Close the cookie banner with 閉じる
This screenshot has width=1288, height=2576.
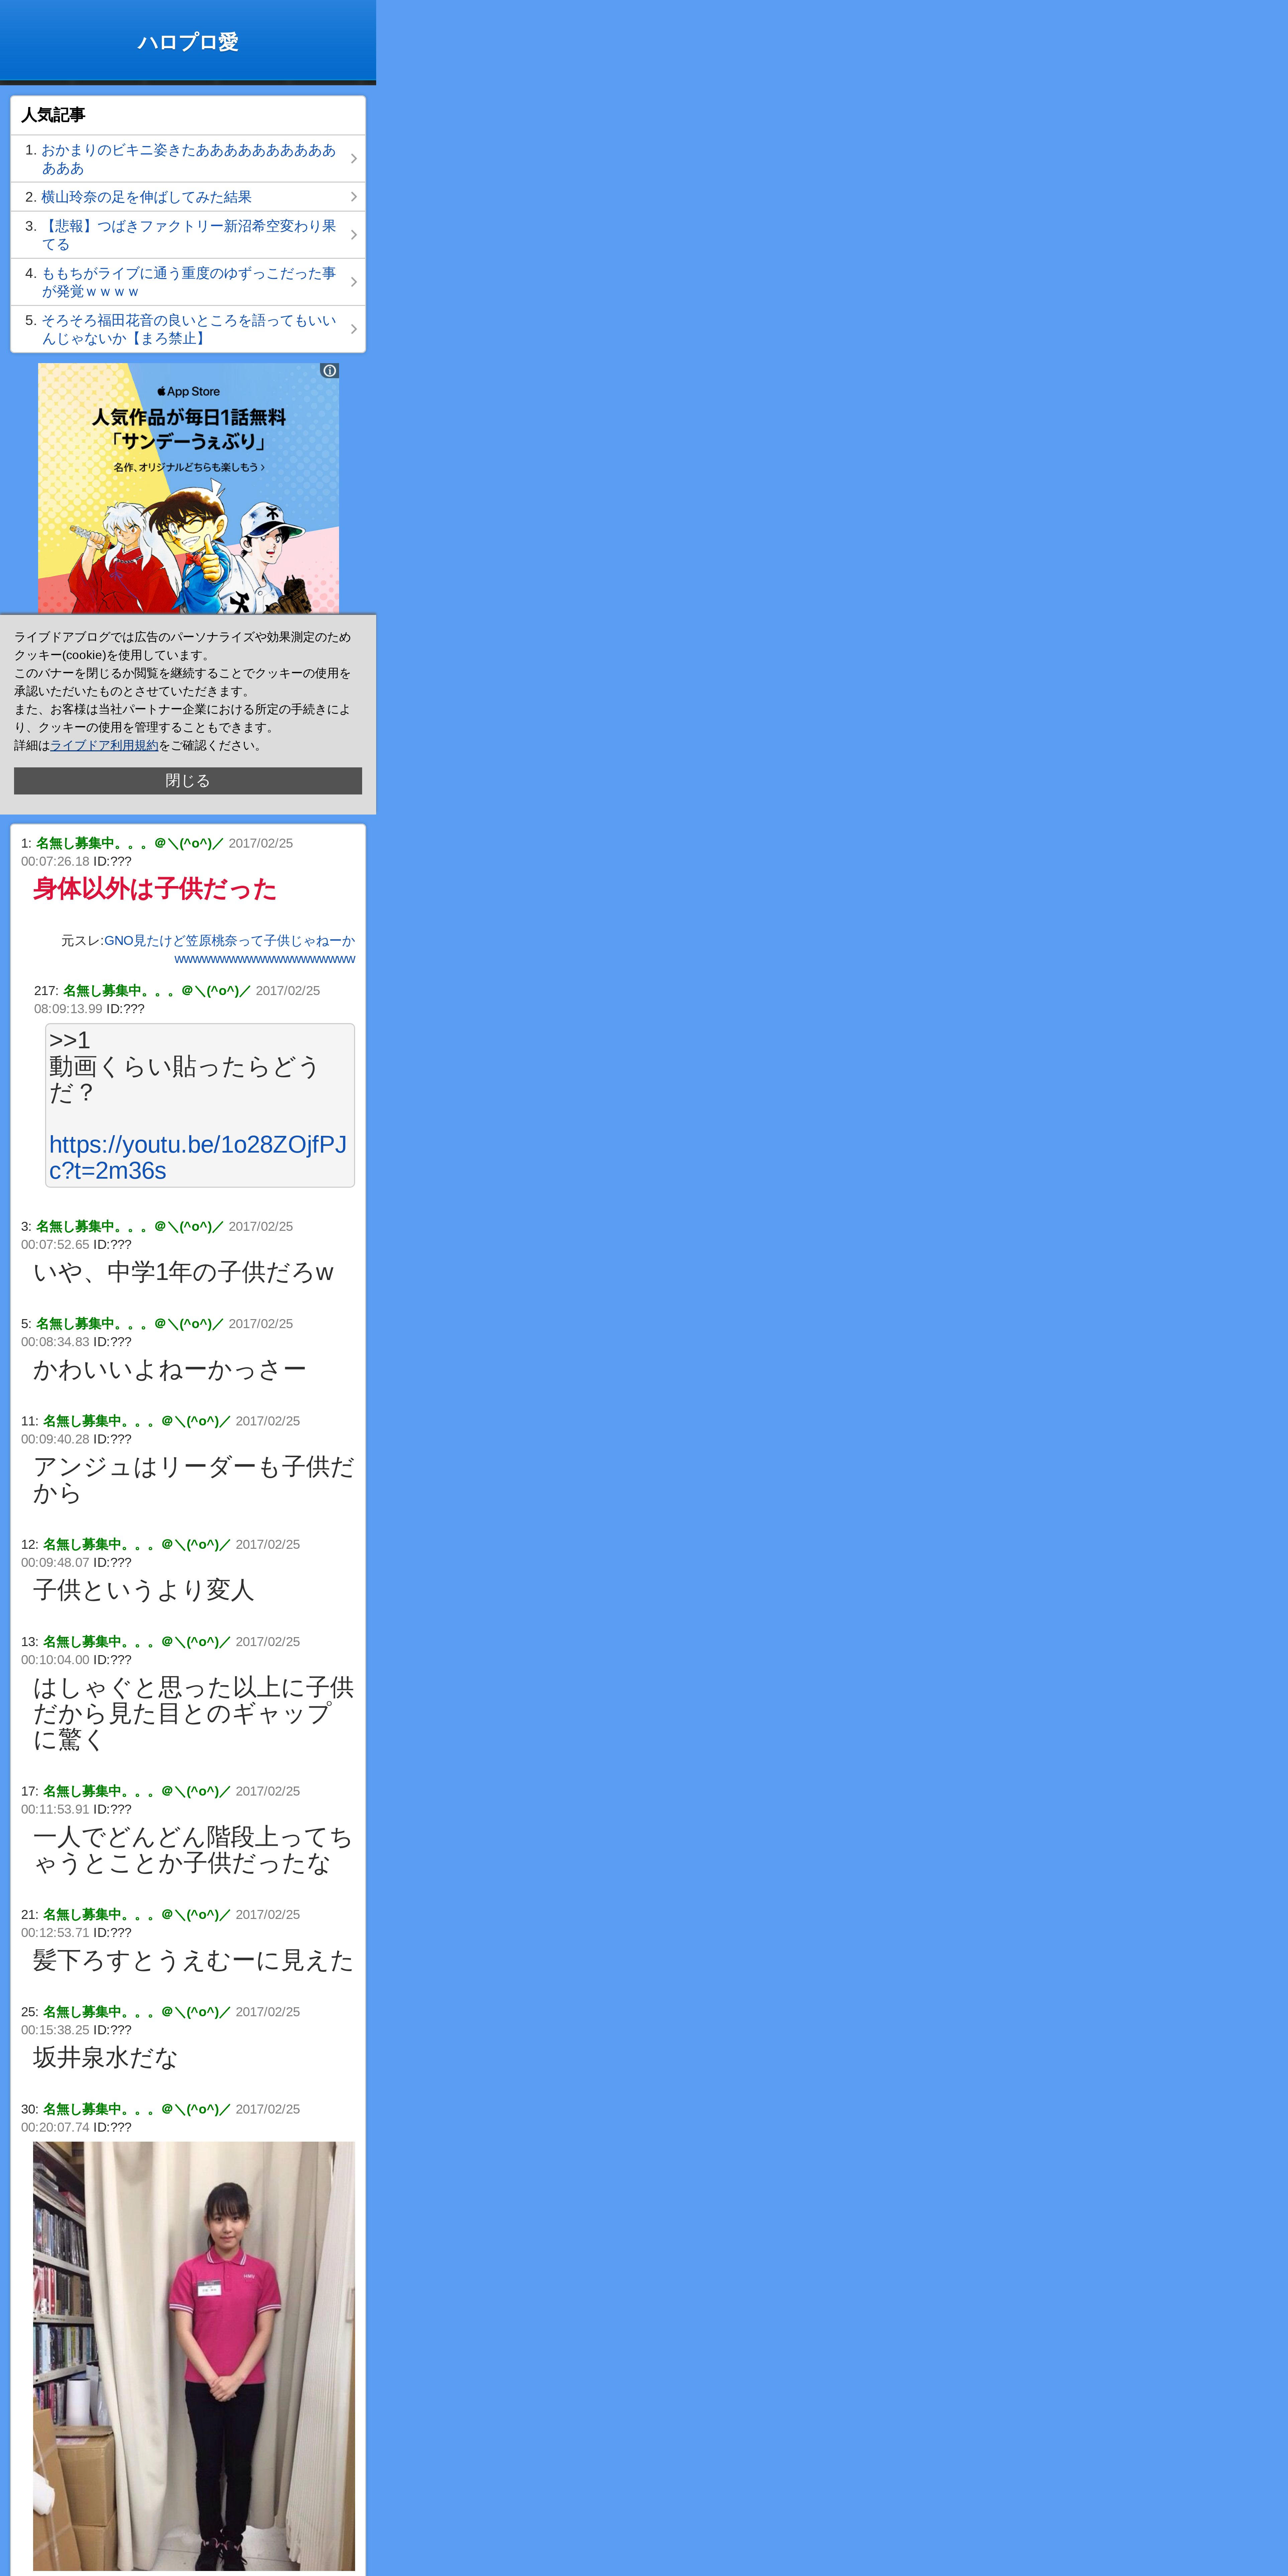pyautogui.click(x=188, y=781)
